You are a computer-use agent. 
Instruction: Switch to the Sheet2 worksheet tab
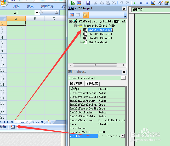tap(22, 122)
